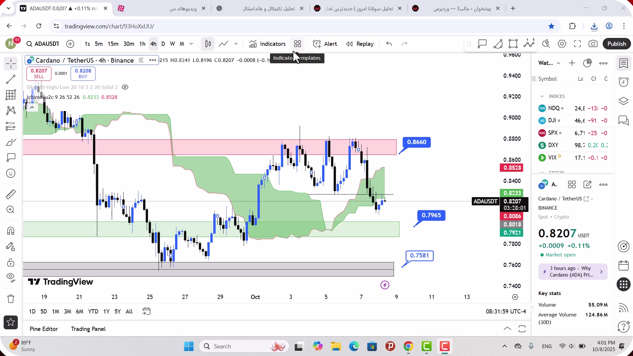The image size is (633, 356).
Task: Select the weekly W timeframe
Action: click(172, 44)
